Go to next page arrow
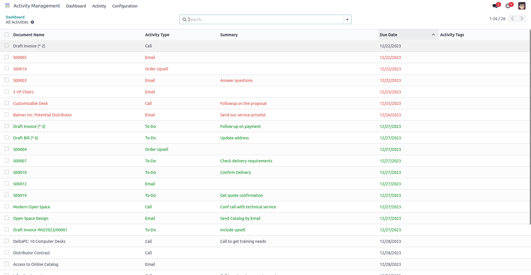 [x=522, y=18]
